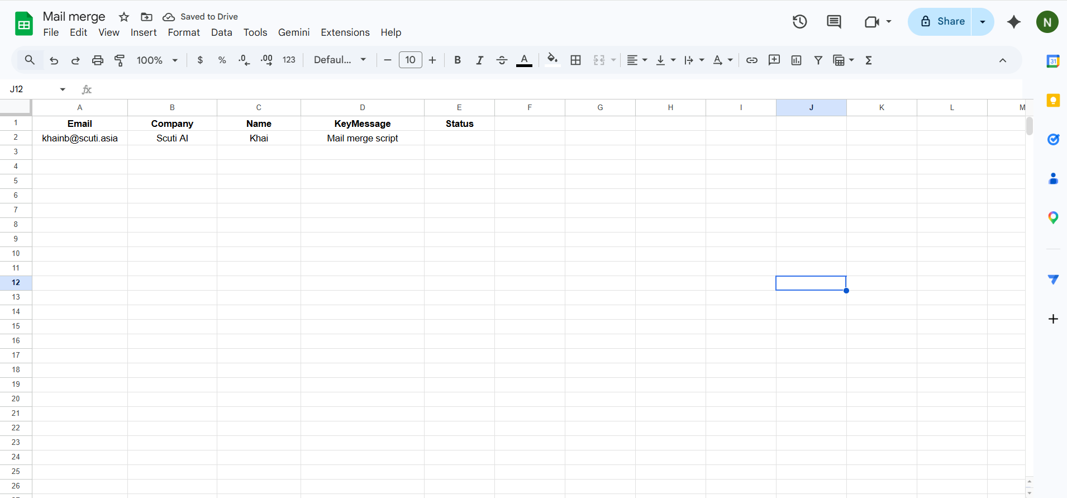The width and height of the screenshot is (1067, 498).
Task: Open the fill color picker
Action: click(552, 60)
